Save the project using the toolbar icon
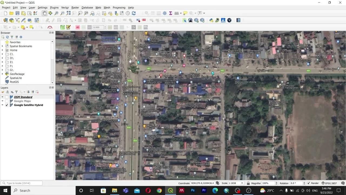This screenshot has height=195, width=346. pos(17,13)
